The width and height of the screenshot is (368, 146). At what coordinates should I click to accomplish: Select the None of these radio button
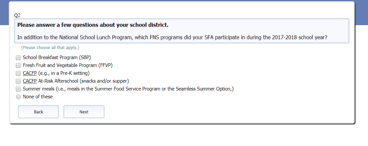pos(18,97)
